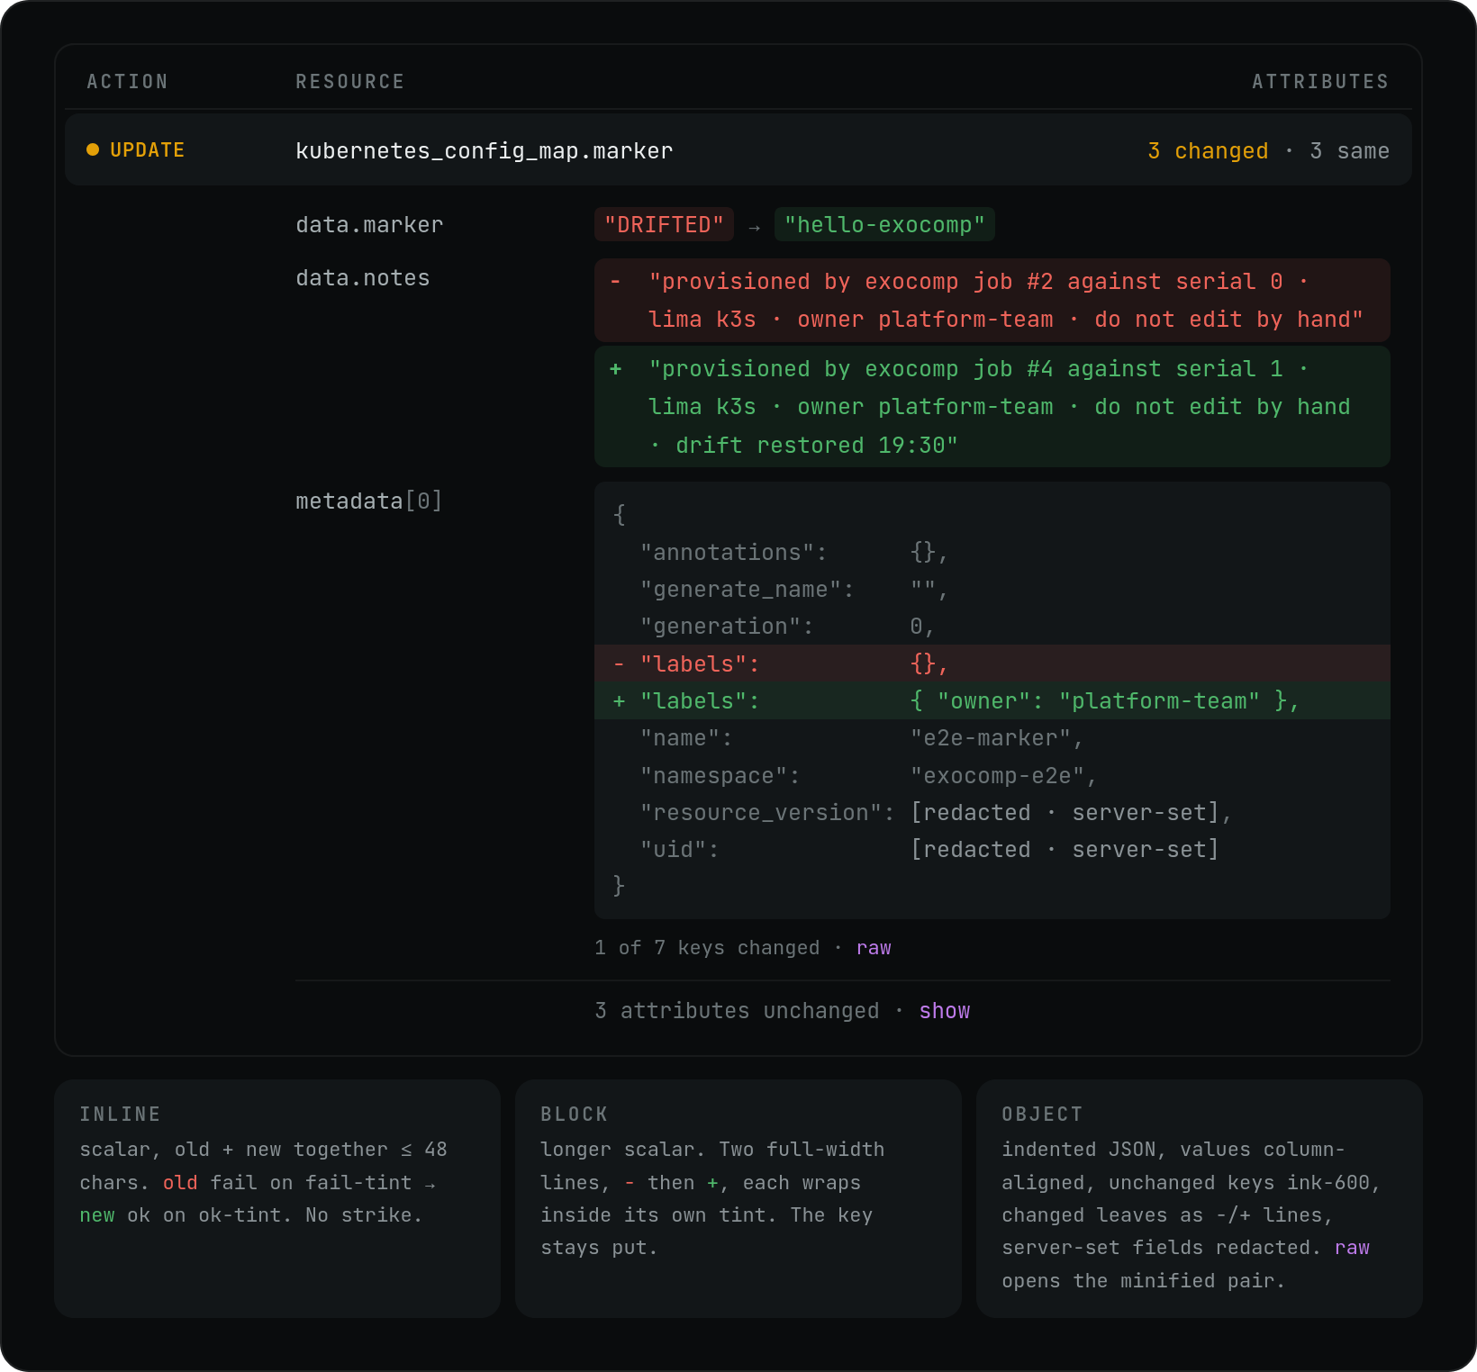This screenshot has width=1477, height=1372.
Task: Click the RESOURCE column header
Action: [x=350, y=82]
